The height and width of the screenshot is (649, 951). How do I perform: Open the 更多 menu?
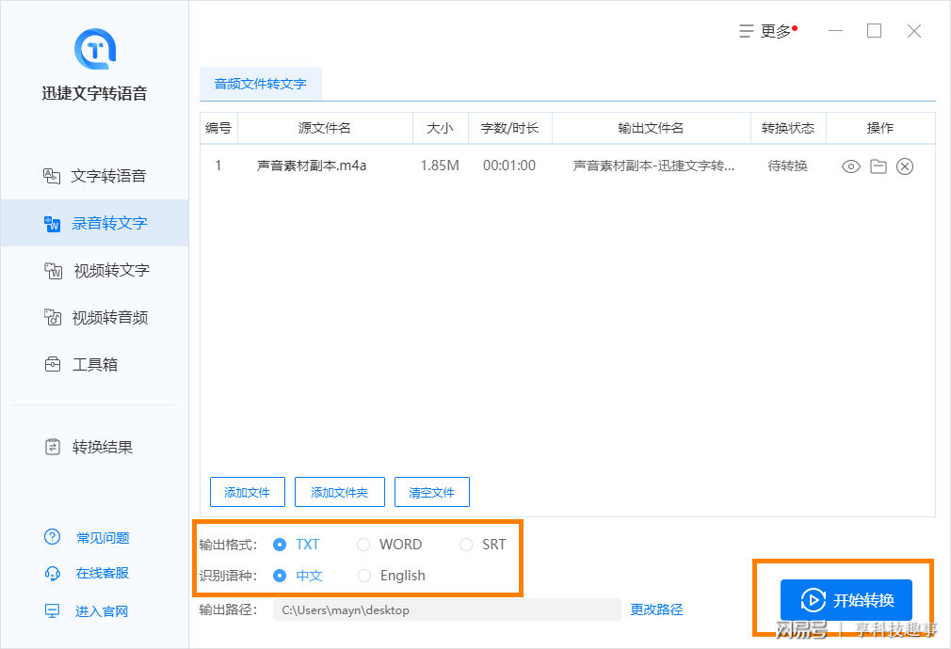pyautogui.click(x=776, y=32)
